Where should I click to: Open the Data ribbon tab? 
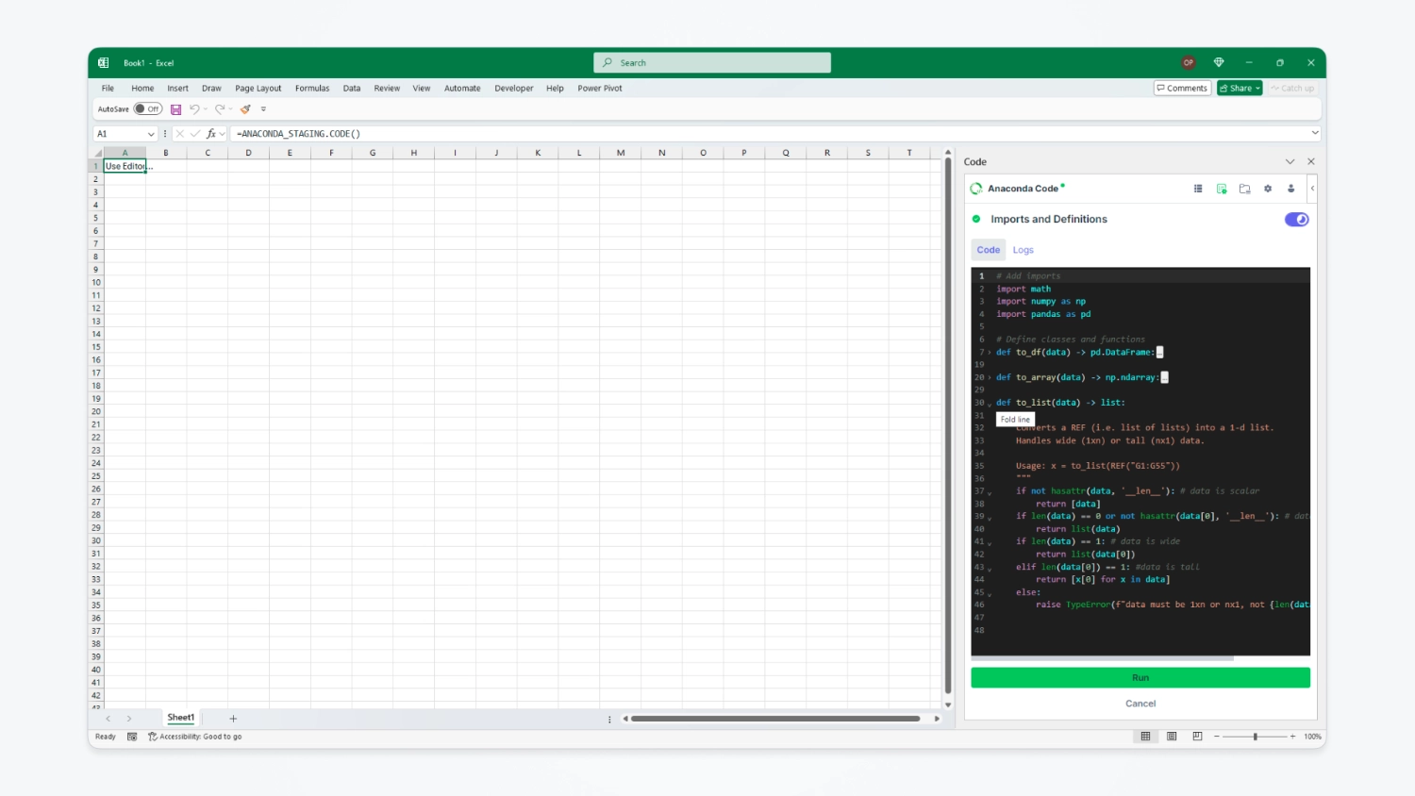352,89
